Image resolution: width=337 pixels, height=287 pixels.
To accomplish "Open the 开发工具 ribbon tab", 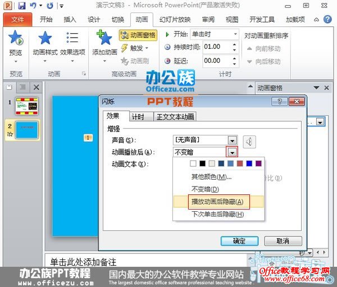I will pos(262,20).
